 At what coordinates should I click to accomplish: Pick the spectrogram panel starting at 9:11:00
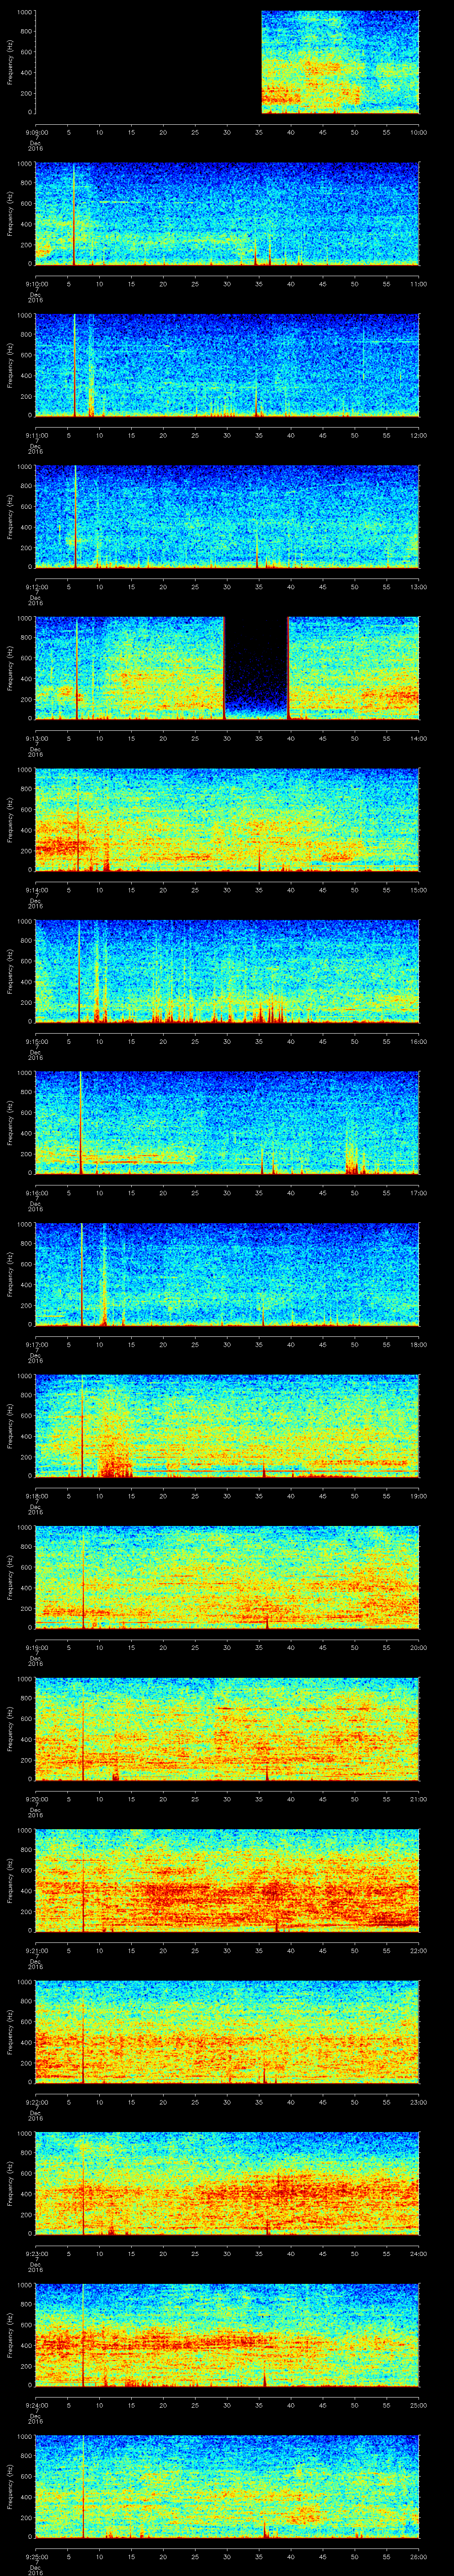[227, 365]
